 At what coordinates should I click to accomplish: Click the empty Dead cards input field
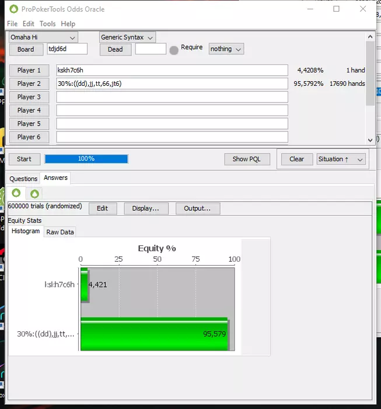[151, 48]
